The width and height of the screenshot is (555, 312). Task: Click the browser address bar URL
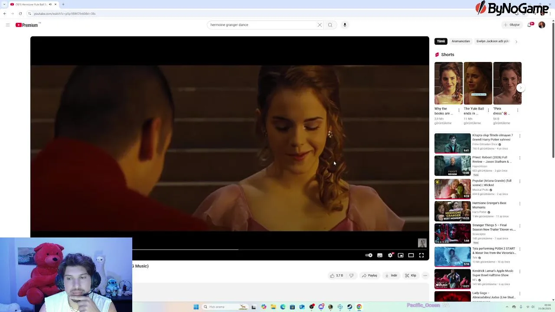(65, 13)
